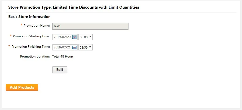Click the "Basic Store Information" heading
The width and height of the screenshot is (242, 110).
[x=29, y=17]
